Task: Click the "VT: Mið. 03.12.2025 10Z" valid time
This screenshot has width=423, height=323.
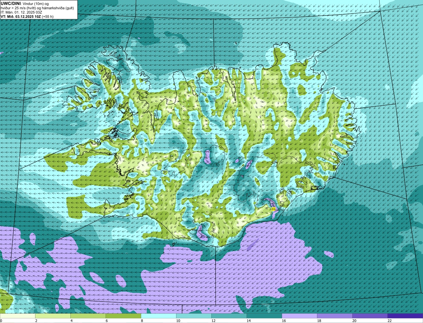Action: point(20,16)
